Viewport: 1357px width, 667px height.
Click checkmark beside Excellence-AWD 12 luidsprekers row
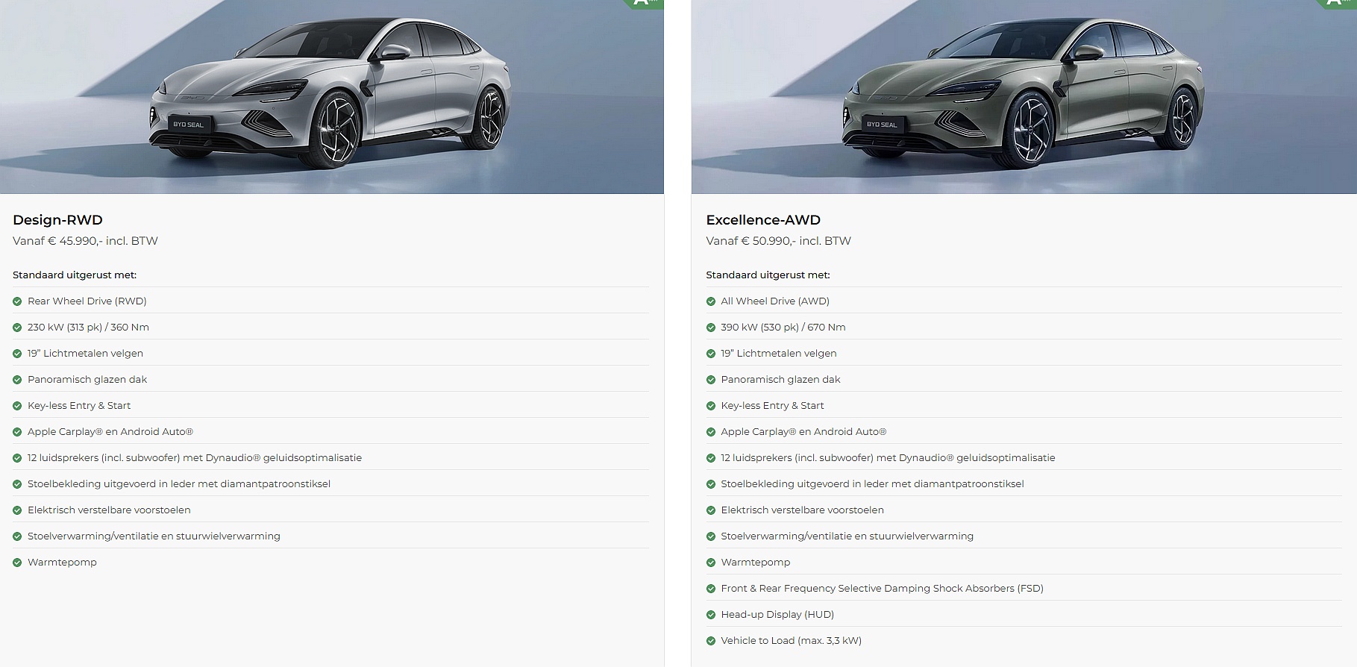pos(711,458)
